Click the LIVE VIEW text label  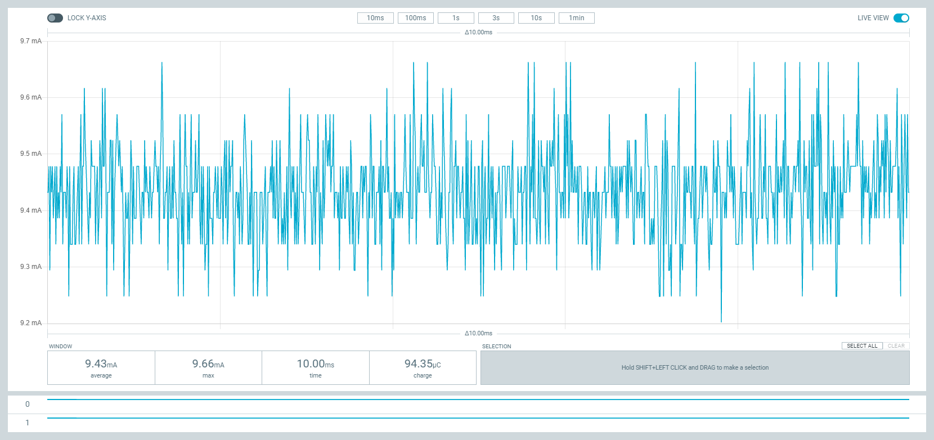click(x=873, y=18)
